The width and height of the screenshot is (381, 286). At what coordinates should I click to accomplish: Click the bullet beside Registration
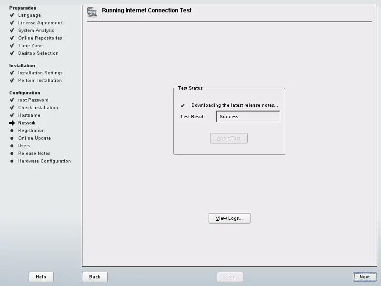click(12, 131)
